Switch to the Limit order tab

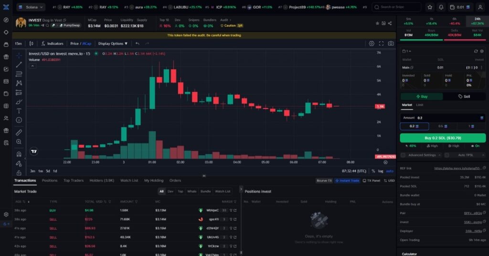click(x=420, y=105)
